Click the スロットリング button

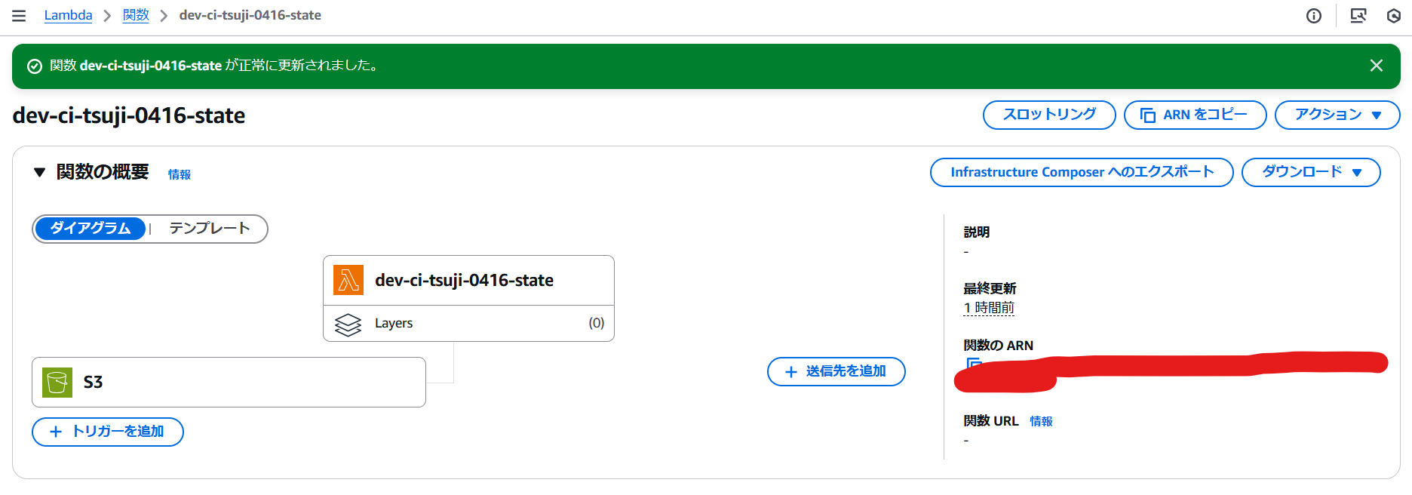(1048, 115)
